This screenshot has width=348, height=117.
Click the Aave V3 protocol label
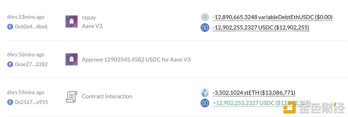[92, 26]
